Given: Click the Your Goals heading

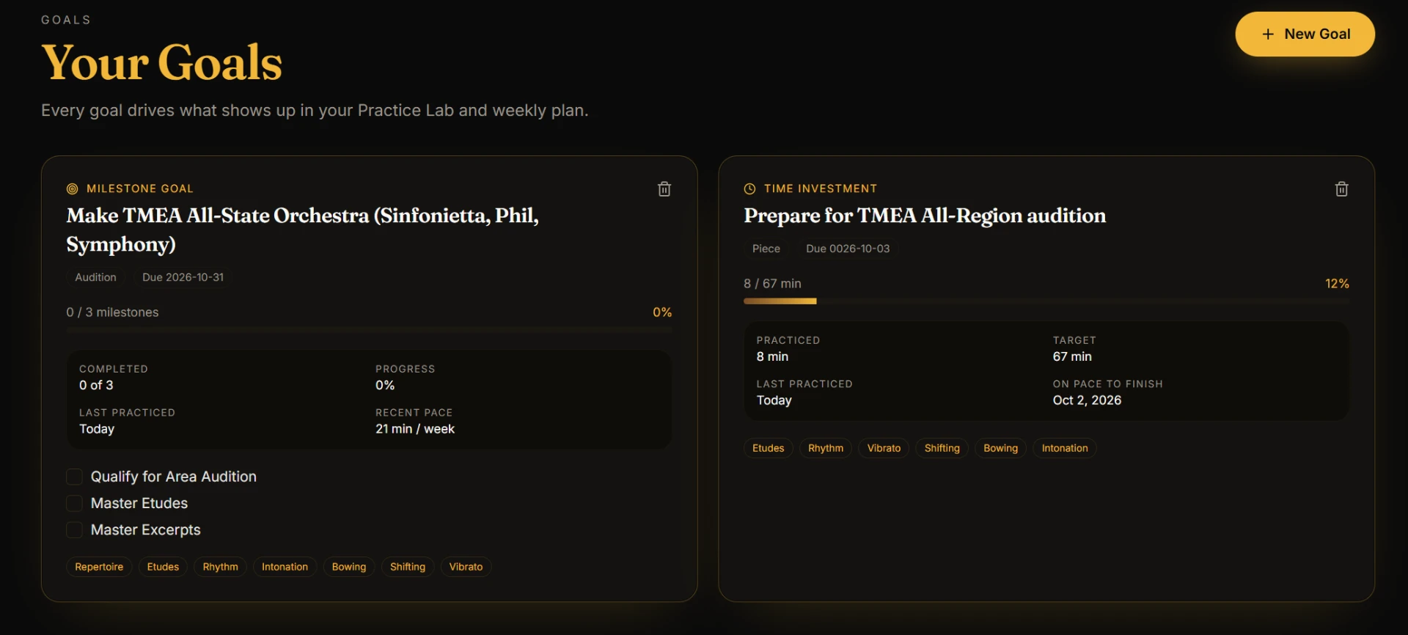Looking at the screenshot, I should [x=162, y=62].
